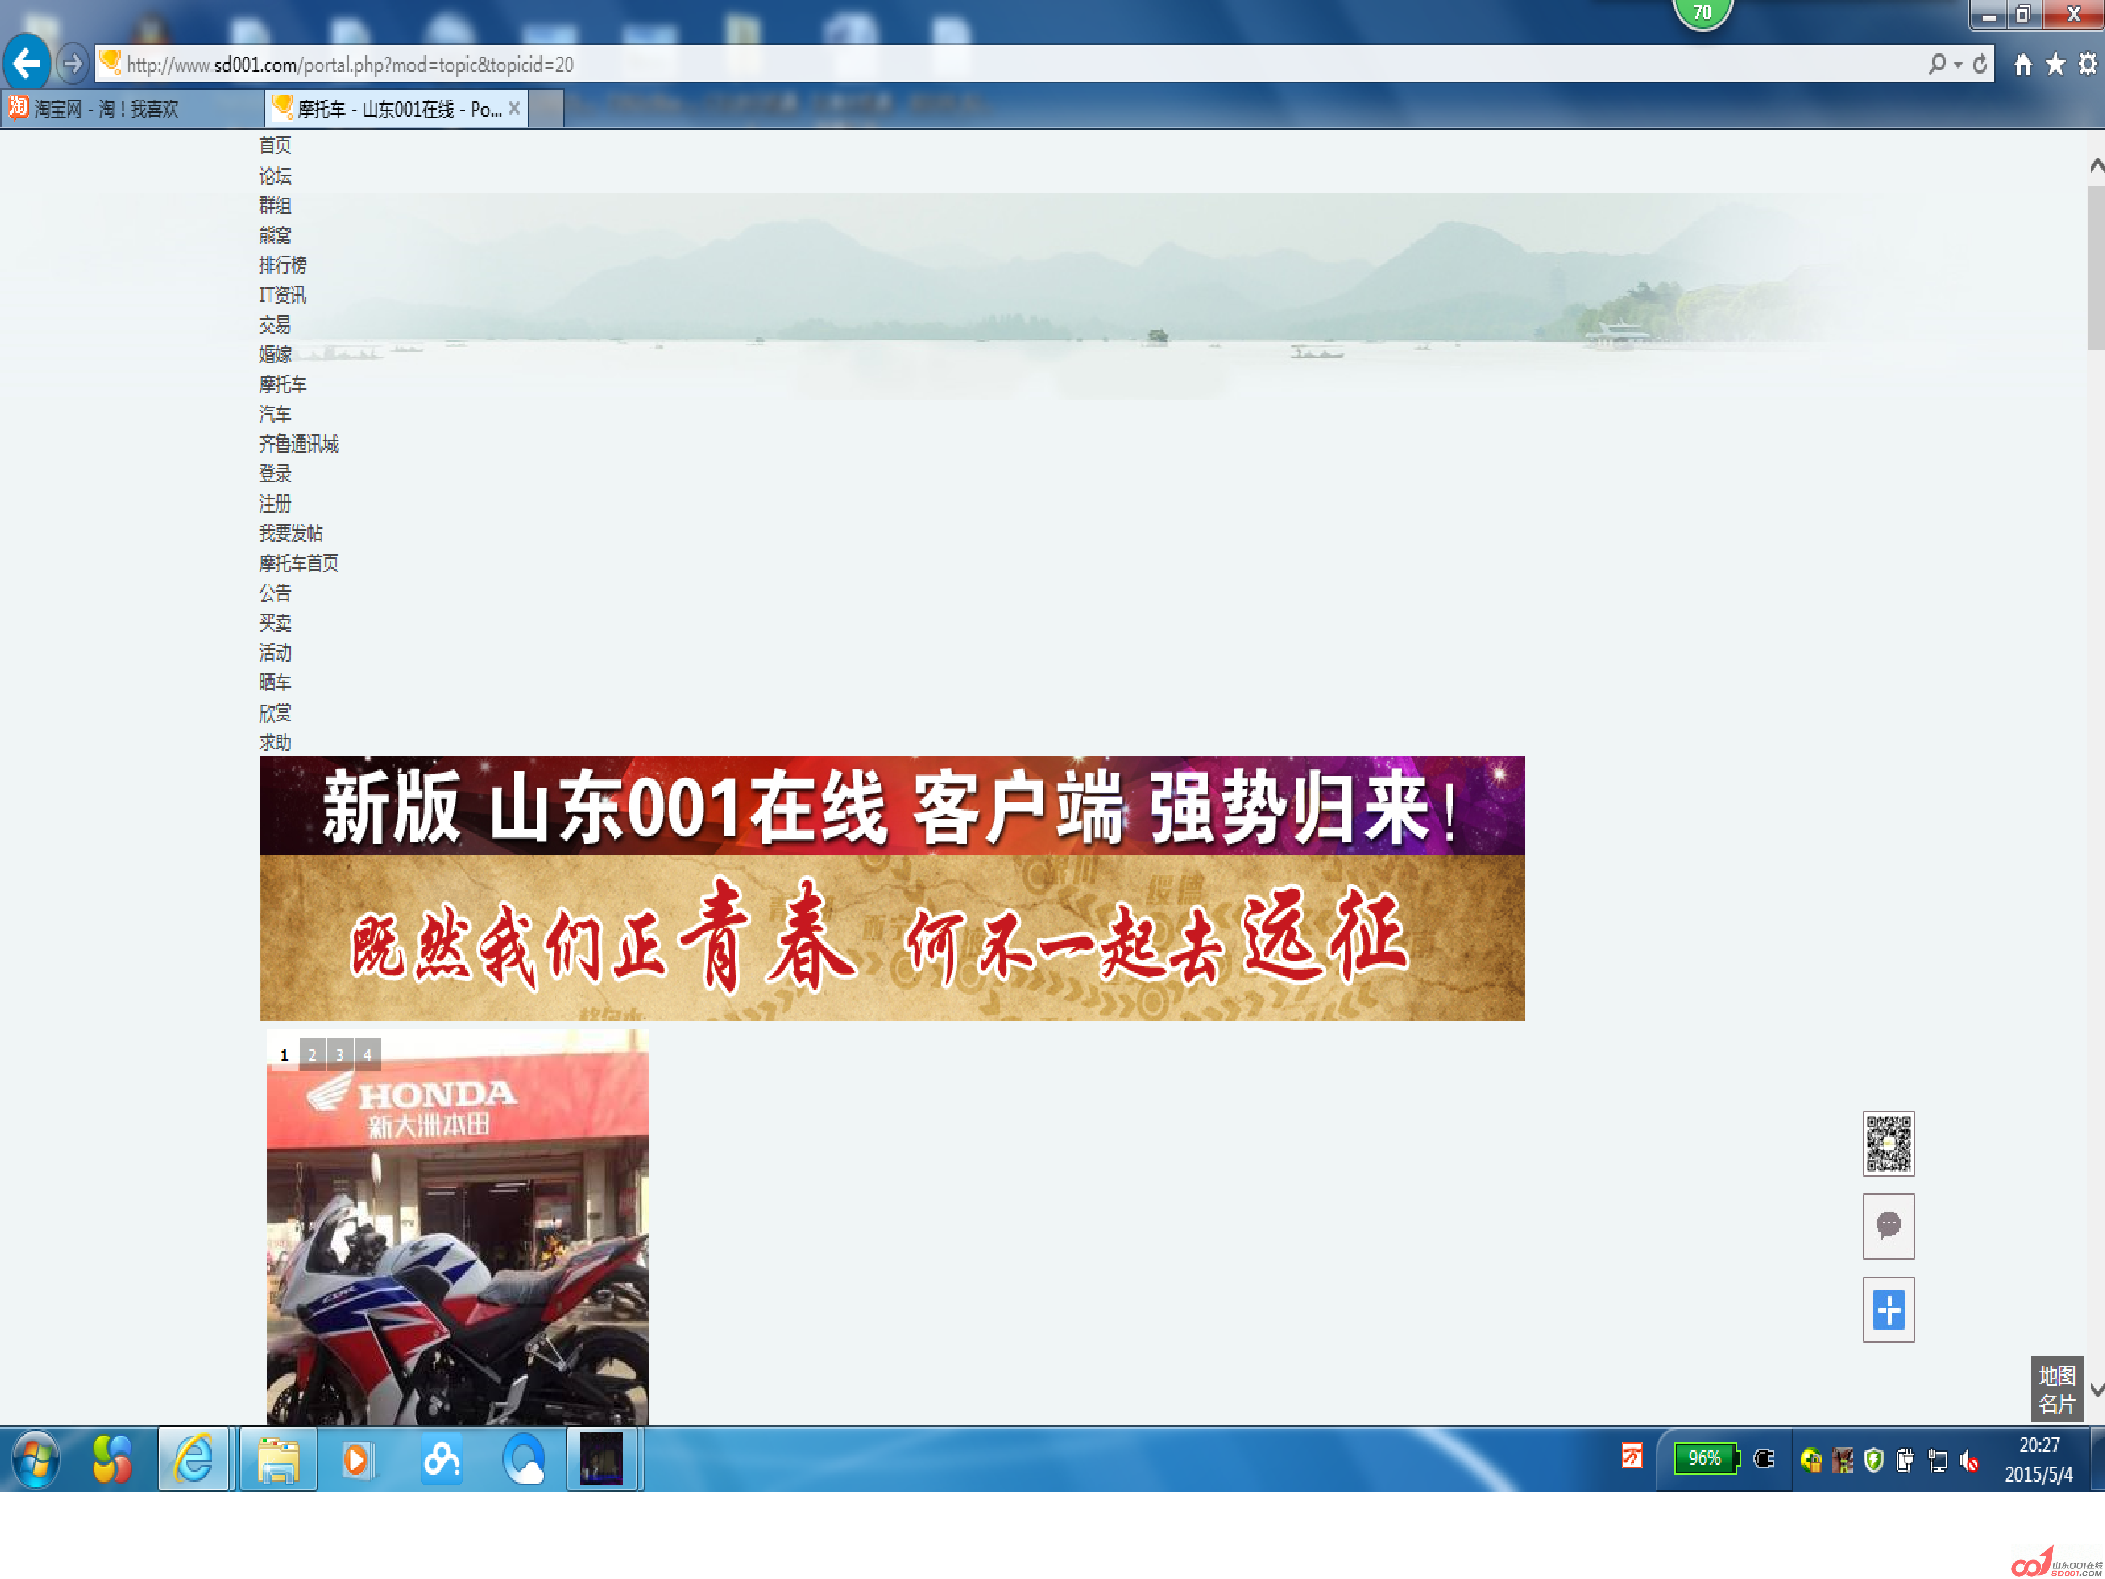Open IT资讯 section
The image size is (2105, 1579).
pos(283,295)
